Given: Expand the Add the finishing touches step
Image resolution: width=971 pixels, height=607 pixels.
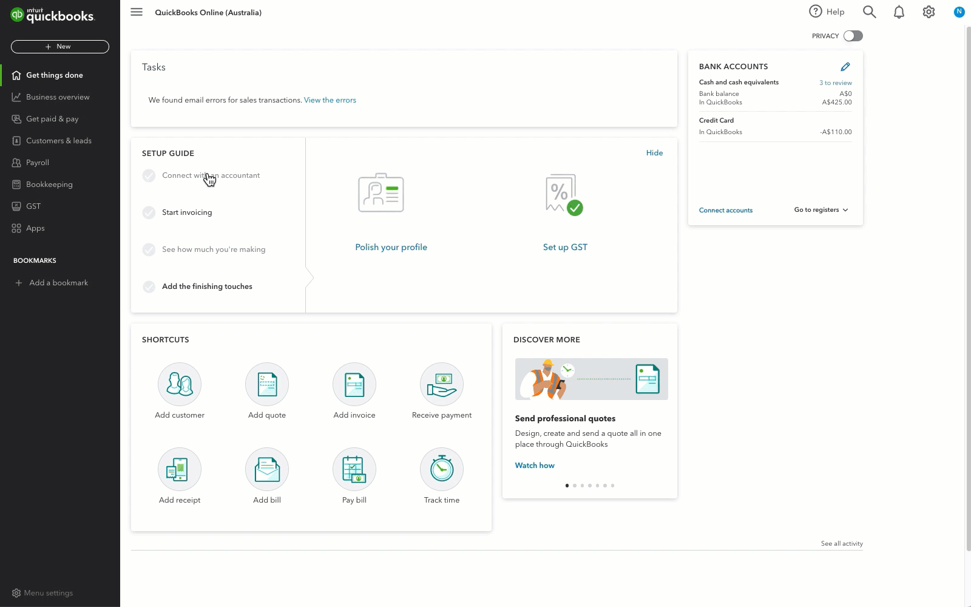Looking at the screenshot, I should coord(206,286).
